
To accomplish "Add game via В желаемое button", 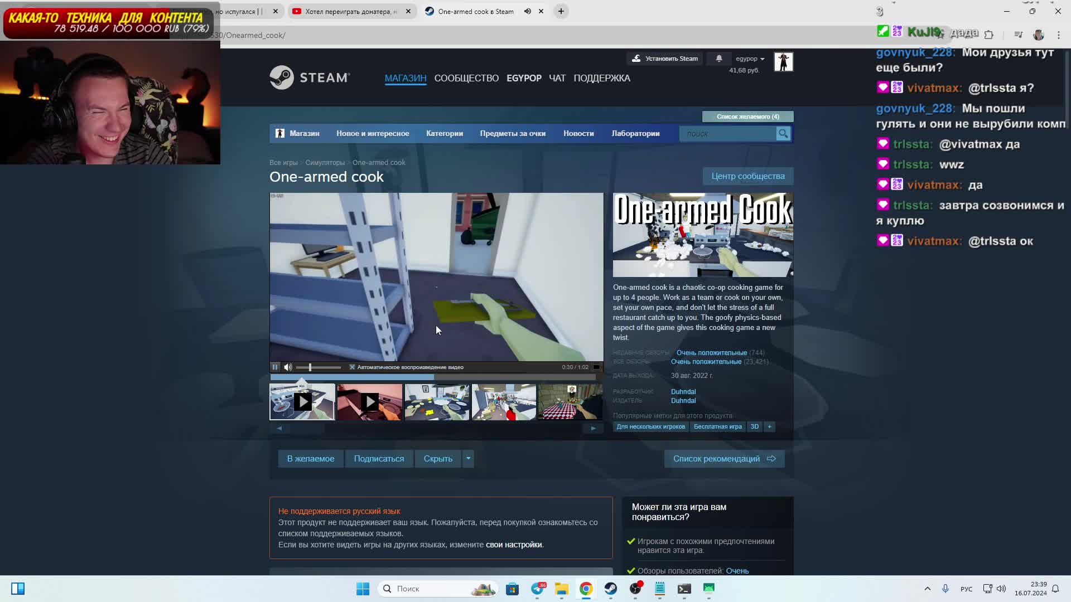I will (x=311, y=459).
